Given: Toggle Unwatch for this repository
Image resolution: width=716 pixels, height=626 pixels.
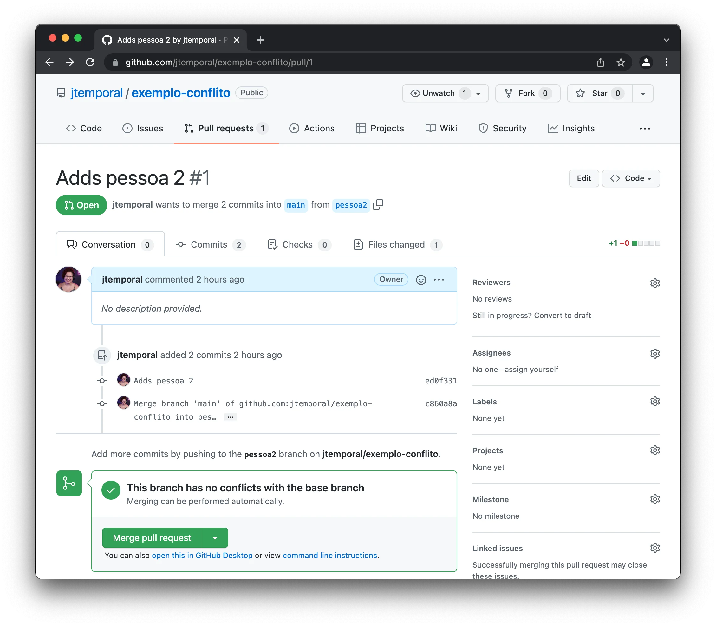Looking at the screenshot, I should 439,93.
